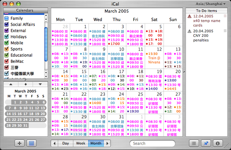Click calendars list top scroll-up arrow
The width and height of the screenshot is (231, 150).
tap(46, 15)
